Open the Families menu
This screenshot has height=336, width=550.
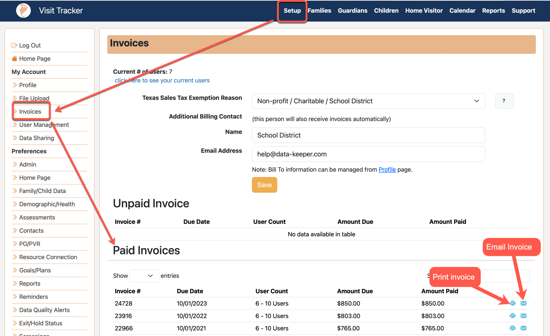(x=319, y=10)
